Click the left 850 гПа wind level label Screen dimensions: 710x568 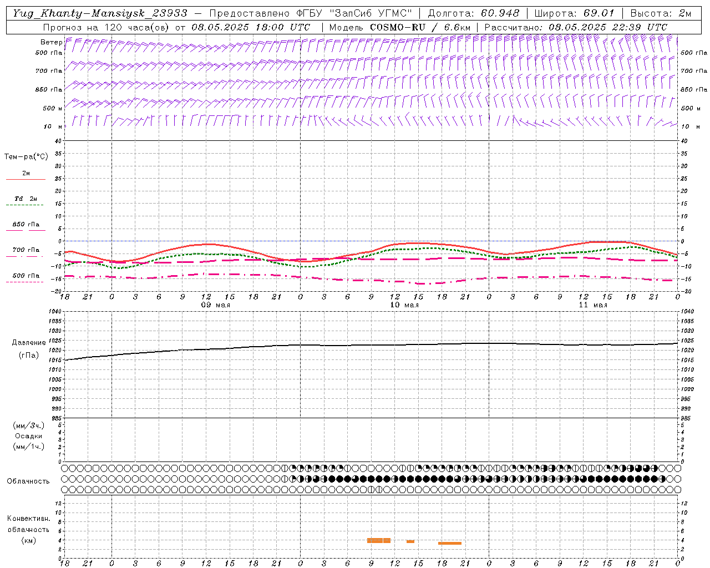(49, 89)
